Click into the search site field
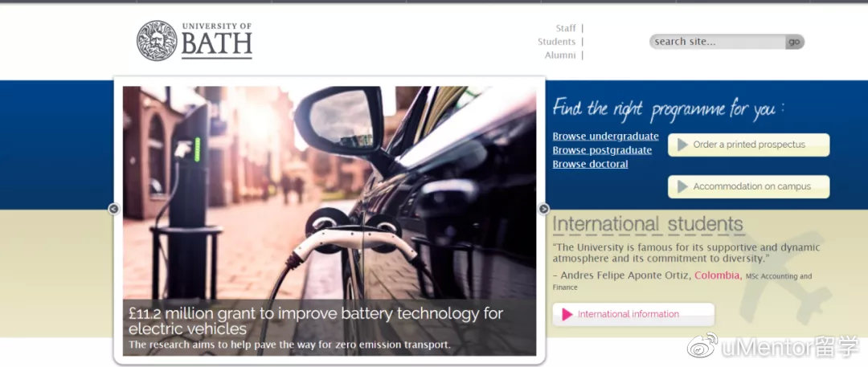The height and width of the screenshot is (367, 868). [x=718, y=42]
